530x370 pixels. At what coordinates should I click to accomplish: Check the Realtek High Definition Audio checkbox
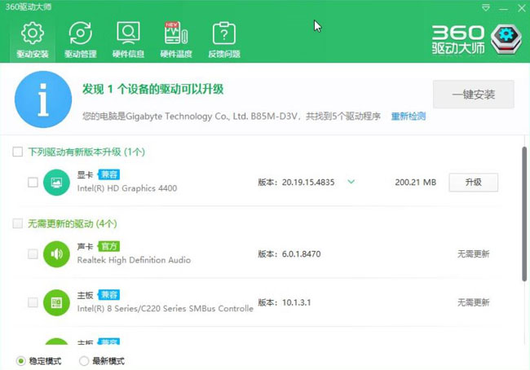click(x=33, y=254)
